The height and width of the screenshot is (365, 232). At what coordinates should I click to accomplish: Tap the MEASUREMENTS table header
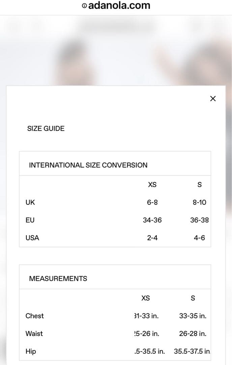point(58,278)
